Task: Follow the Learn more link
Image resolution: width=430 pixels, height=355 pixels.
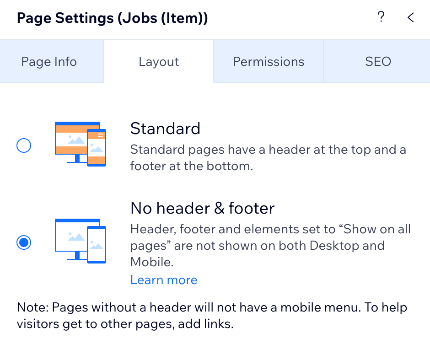Action: [x=164, y=280]
